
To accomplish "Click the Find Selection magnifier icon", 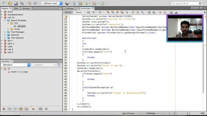I will [x=108, y=12].
